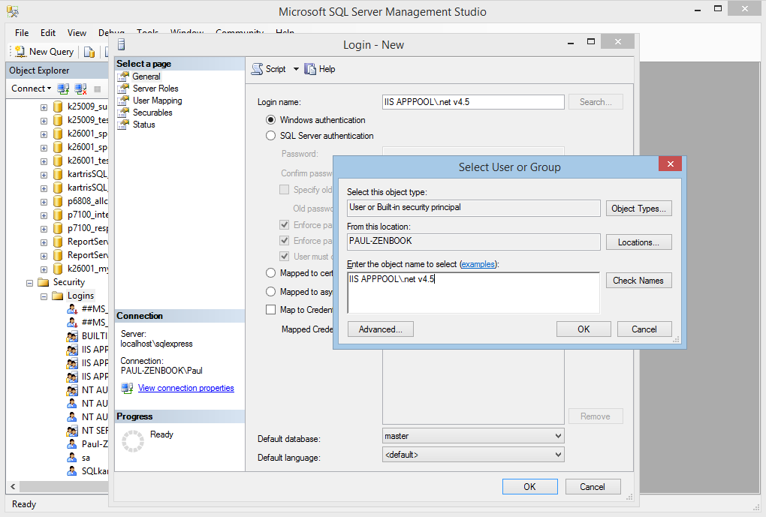
Task: Open the Default database dropdown
Action: point(473,436)
